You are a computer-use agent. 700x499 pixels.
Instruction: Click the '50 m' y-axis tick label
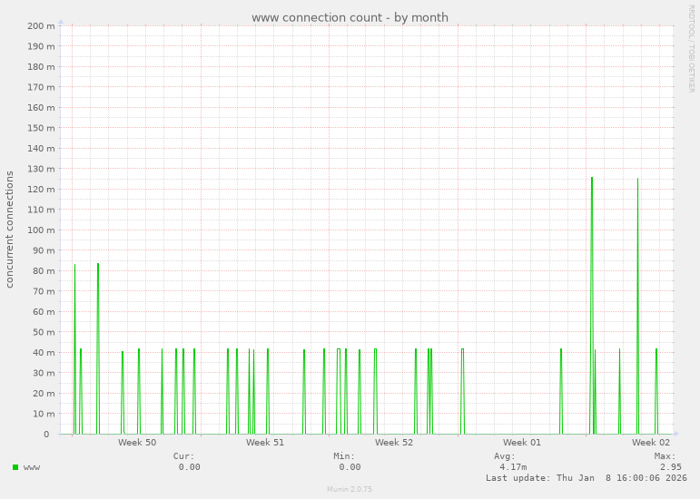pos(44,332)
